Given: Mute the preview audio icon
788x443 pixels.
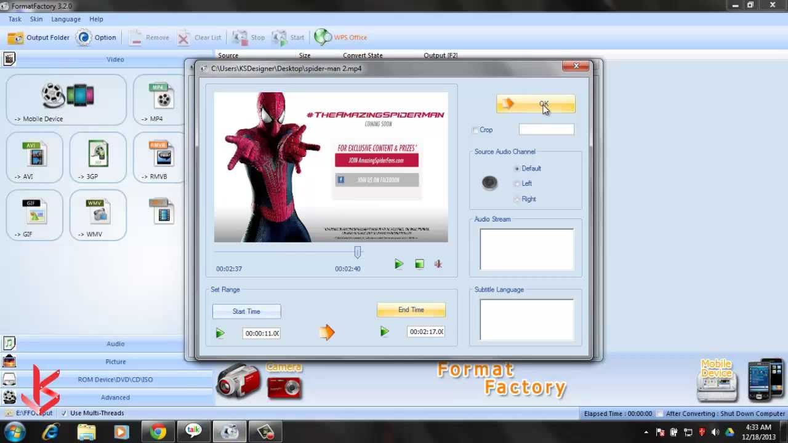Looking at the screenshot, I should point(438,264).
